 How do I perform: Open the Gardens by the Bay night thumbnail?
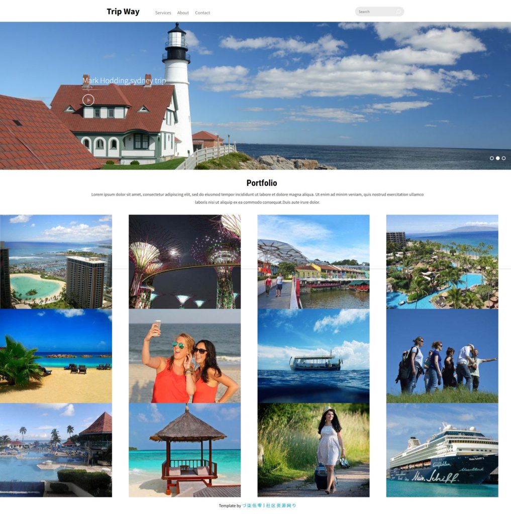coord(184,262)
